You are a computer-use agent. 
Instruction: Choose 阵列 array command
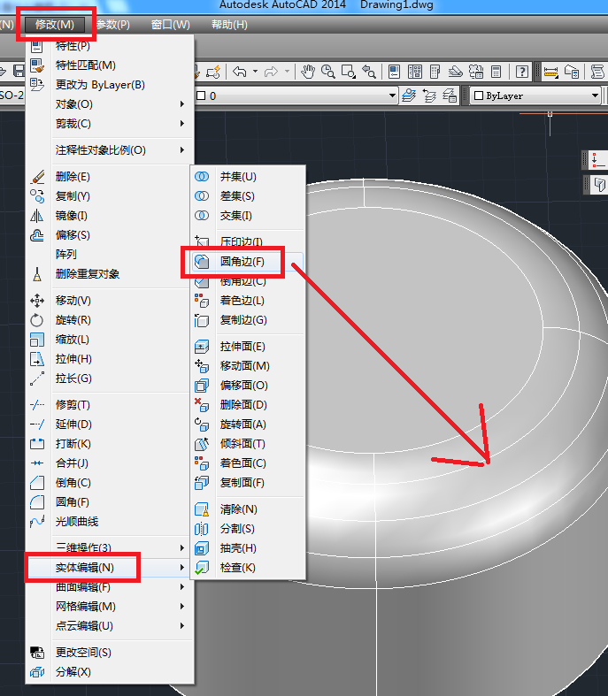tap(110, 255)
